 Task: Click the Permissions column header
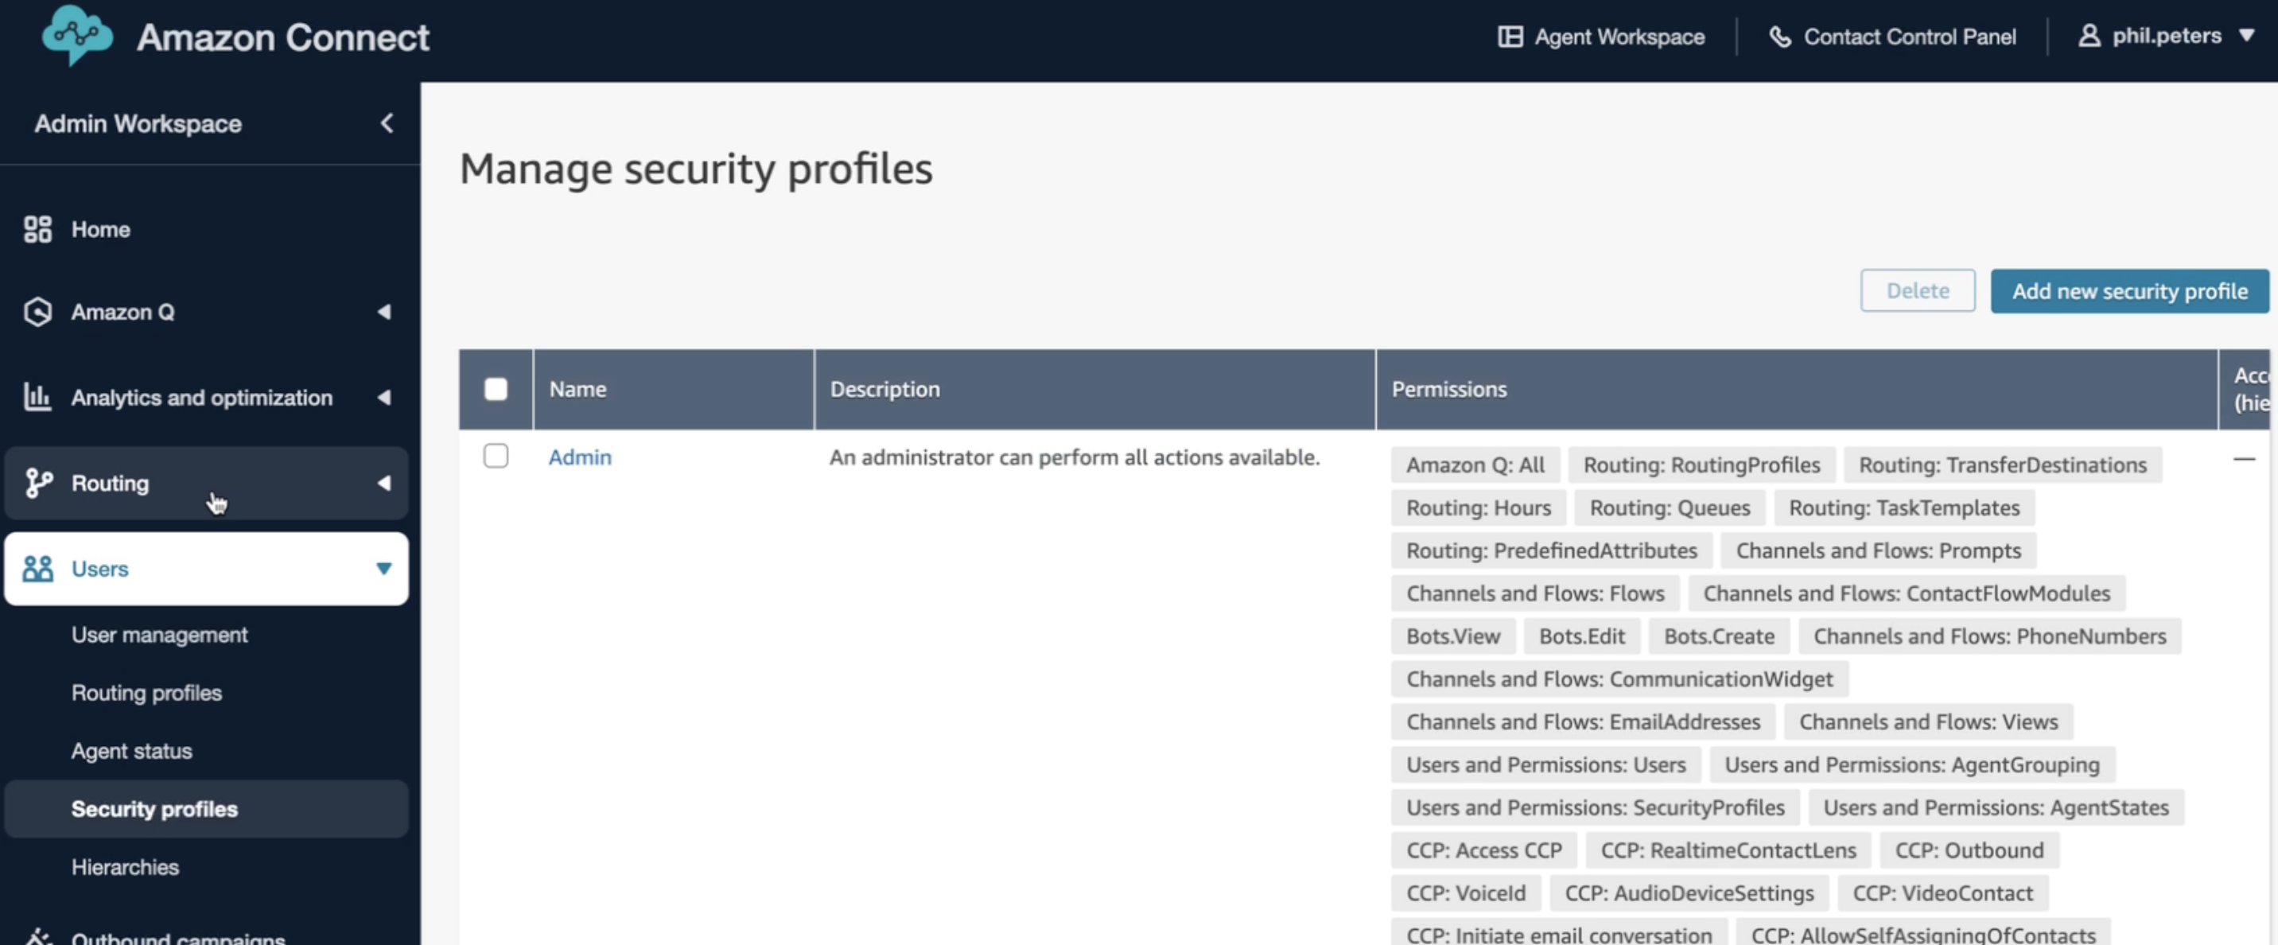click(1448, 389)
